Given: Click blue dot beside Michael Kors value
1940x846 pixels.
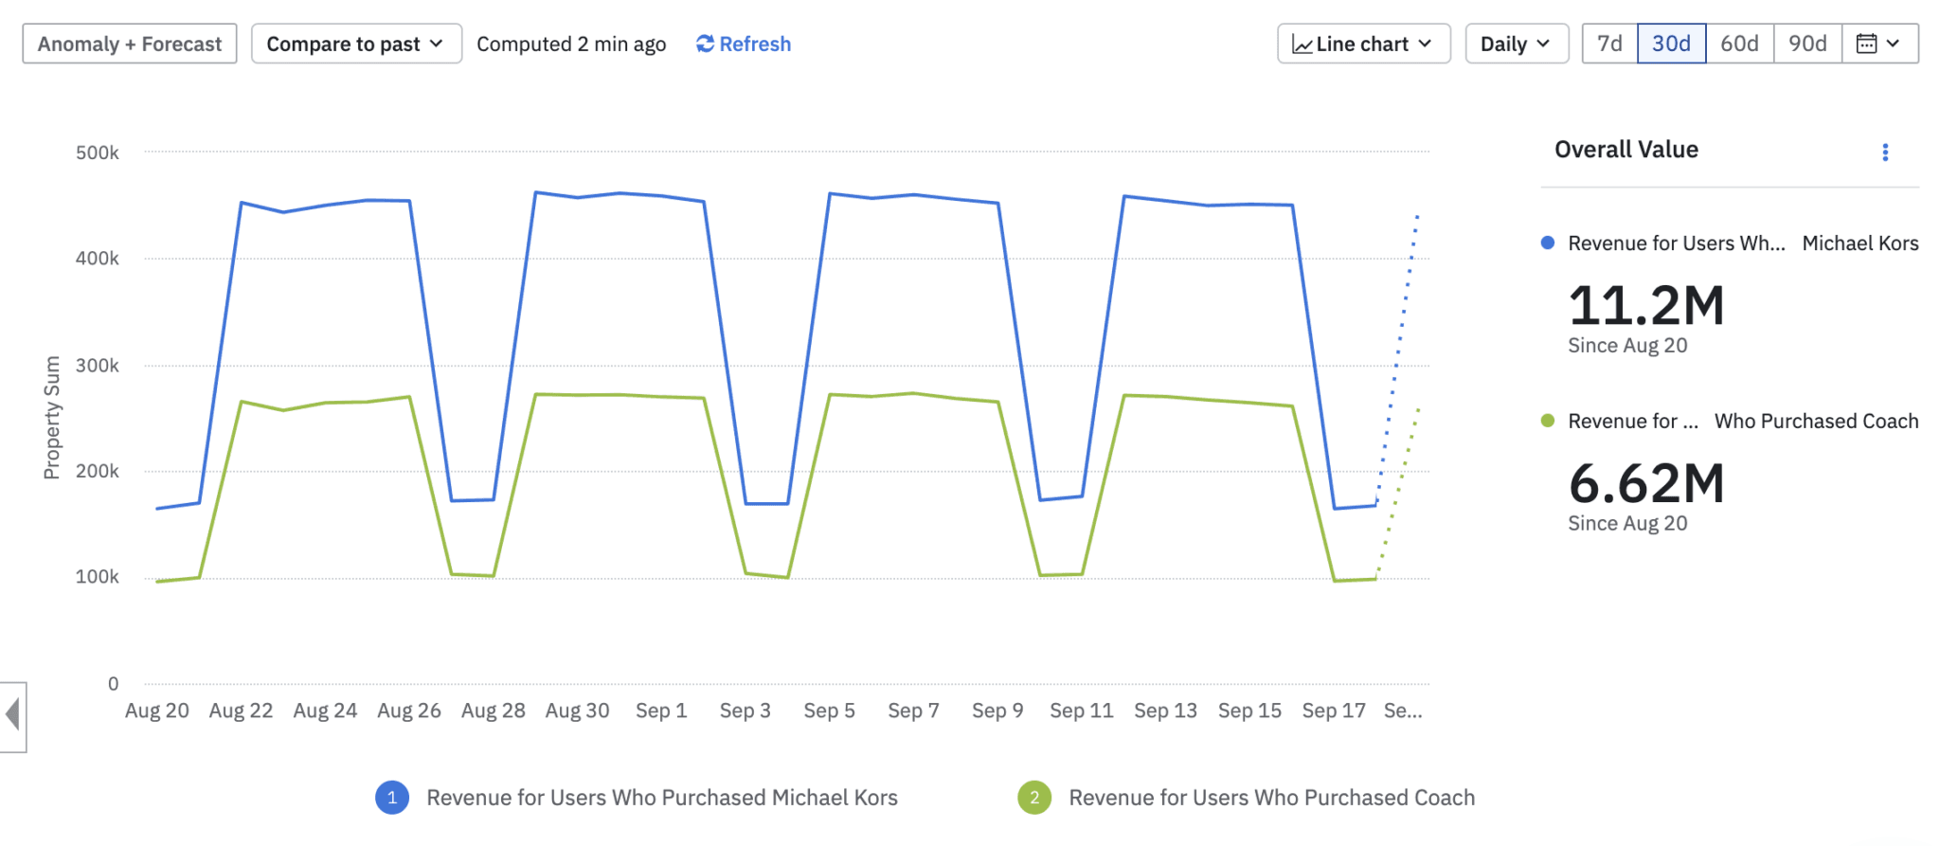Looking at the screenshot, I should pyautogui.click(x=1548, y=243).
